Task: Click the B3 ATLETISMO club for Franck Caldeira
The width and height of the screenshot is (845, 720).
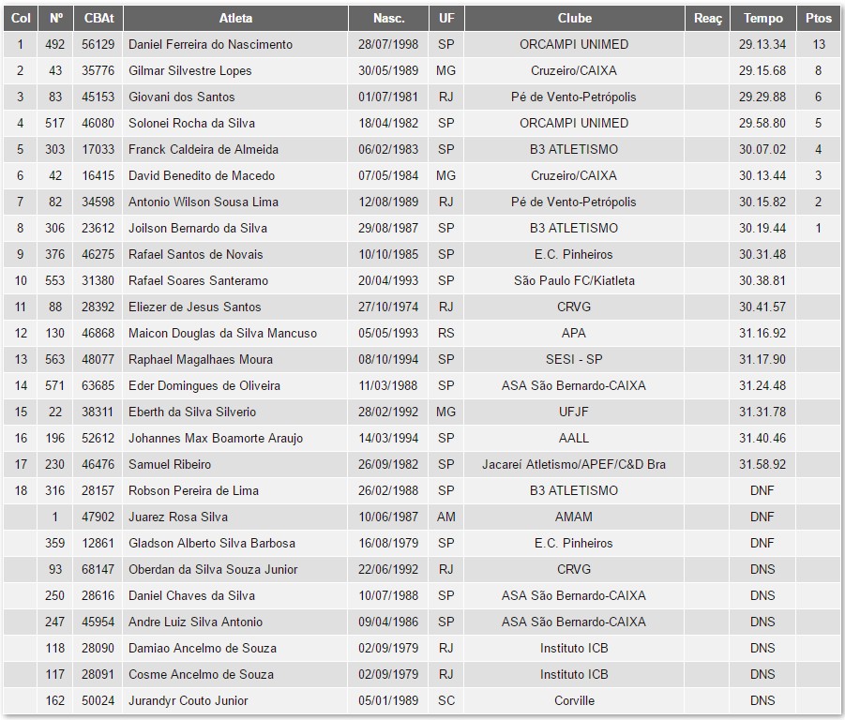Action: coord(574,149)
